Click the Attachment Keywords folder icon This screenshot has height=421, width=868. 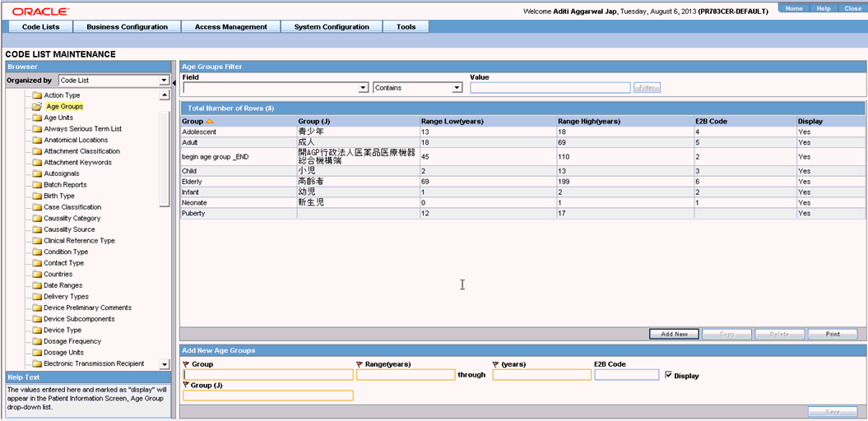[37, 163]
